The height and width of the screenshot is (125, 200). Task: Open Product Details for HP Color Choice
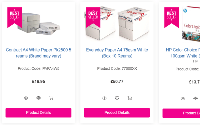[x=181, y=113]
